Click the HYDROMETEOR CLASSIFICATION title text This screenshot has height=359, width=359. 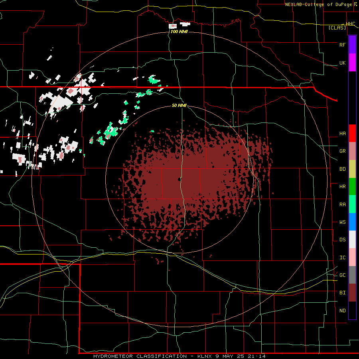tap(140, 356)
